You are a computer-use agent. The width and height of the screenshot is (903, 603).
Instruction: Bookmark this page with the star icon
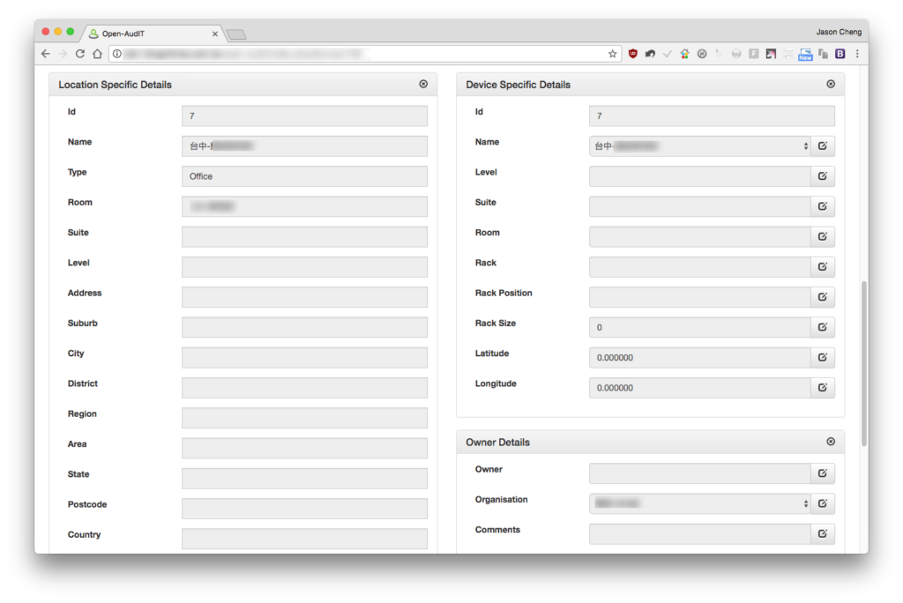[612, 54]
